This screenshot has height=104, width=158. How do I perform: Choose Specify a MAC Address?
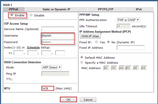point(82,63)
